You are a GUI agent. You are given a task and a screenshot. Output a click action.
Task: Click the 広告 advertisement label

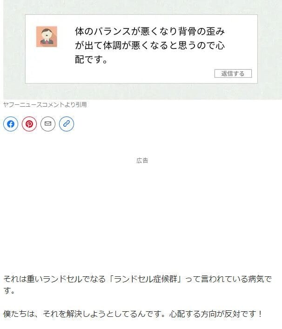pos(142,160)
